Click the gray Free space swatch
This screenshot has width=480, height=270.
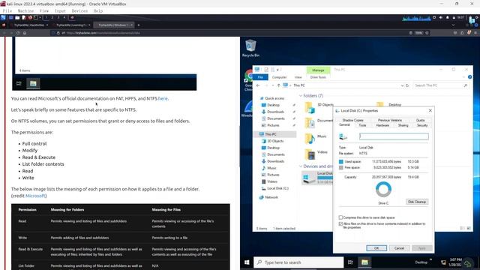[341, 168]
